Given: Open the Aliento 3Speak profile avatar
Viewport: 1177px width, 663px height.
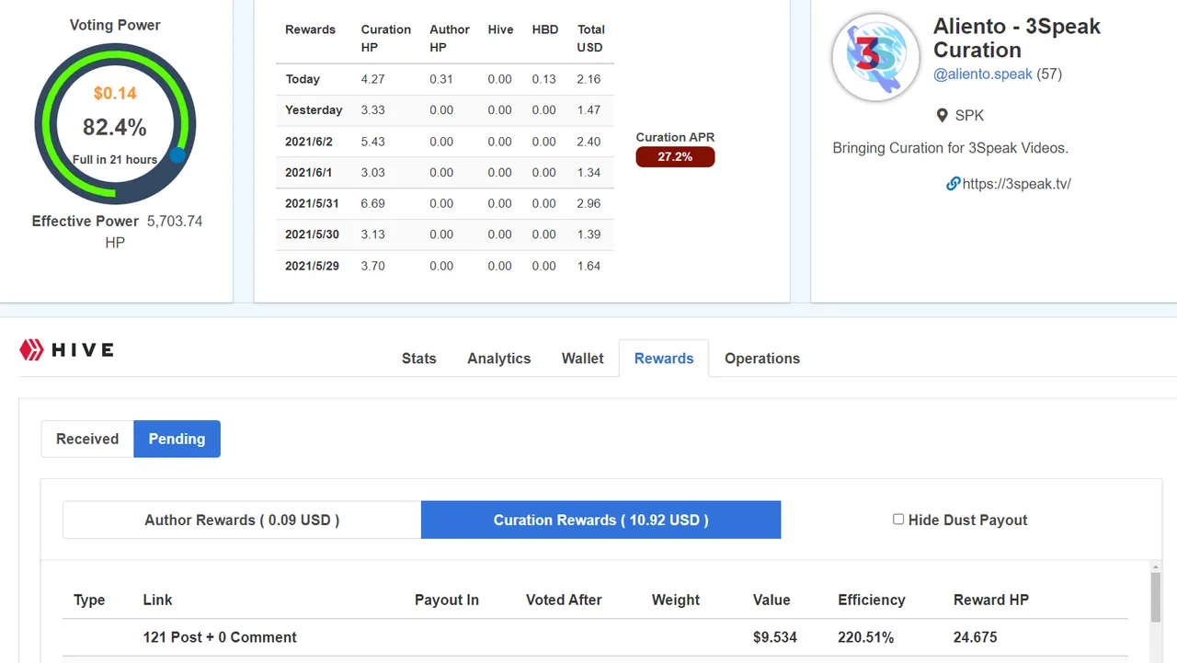Looking at the screenshot, I should 875,57.
